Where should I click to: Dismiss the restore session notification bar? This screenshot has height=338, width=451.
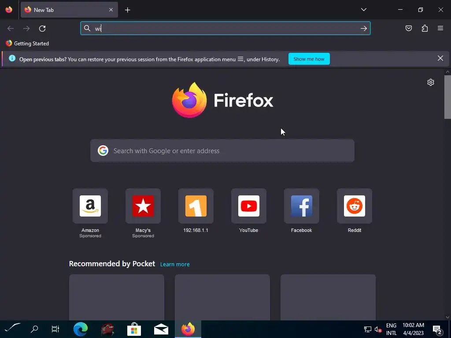[440, 59]
